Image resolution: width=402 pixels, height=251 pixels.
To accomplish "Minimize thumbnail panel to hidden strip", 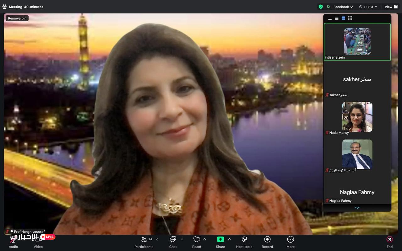I will (x=330, y=19).
